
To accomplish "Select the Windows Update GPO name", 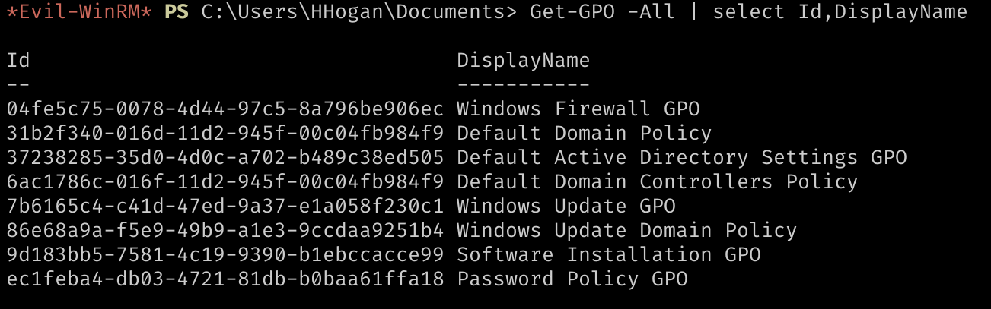I will coord(566,206).
